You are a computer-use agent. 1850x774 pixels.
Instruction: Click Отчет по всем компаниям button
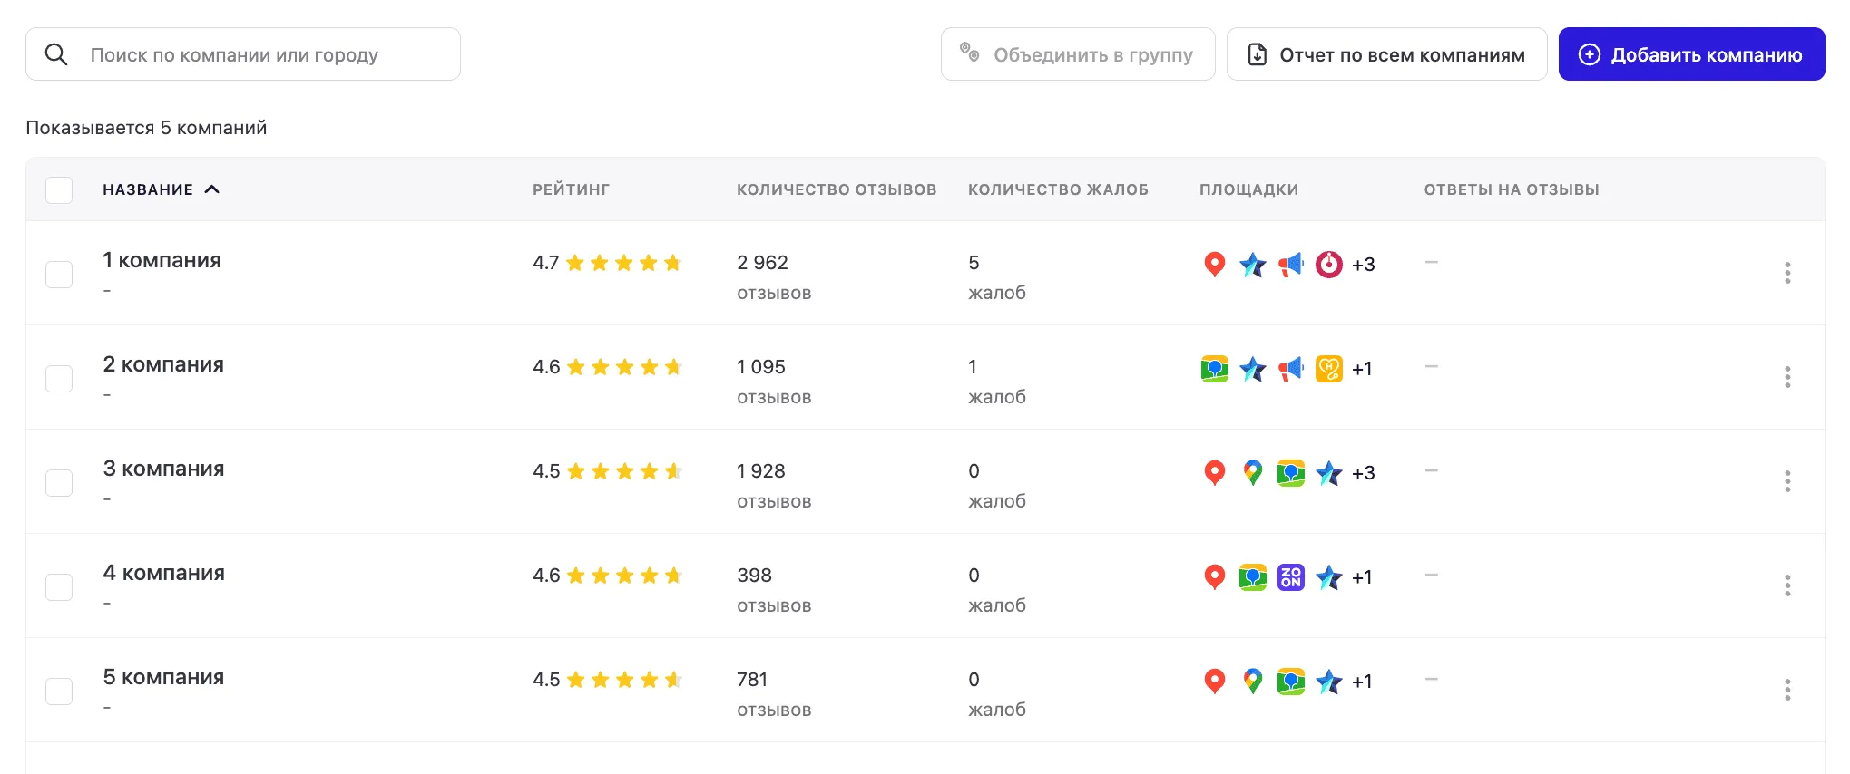[x=1386, y=54]
